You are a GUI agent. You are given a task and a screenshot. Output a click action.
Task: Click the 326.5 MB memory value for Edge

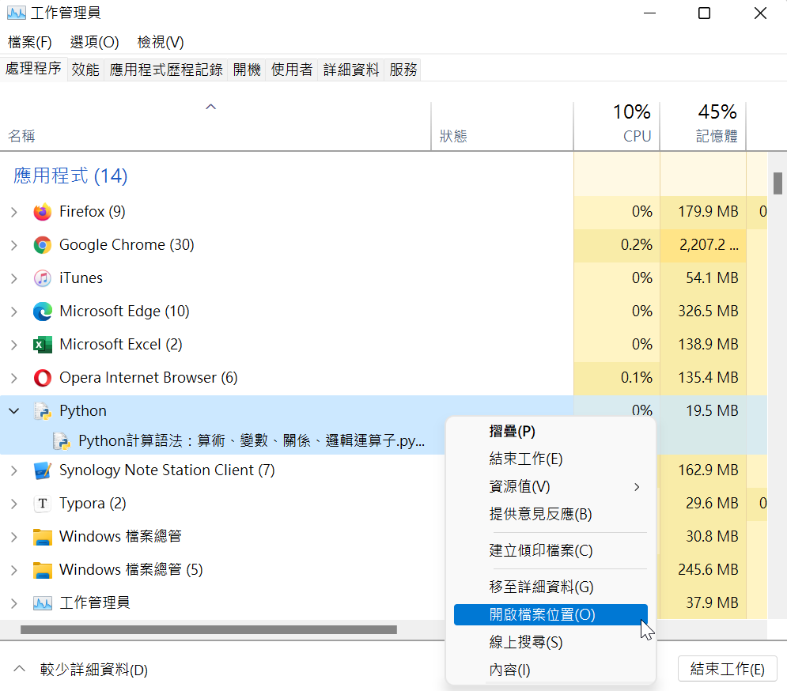tap(708, 312)
